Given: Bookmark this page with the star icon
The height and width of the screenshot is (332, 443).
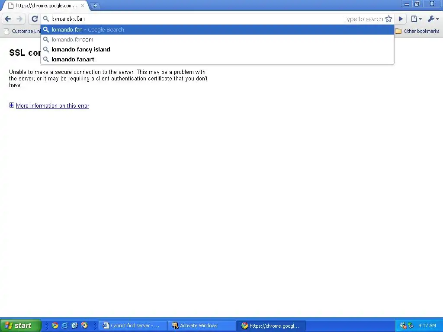Looking at the screenshot, I should 389,19.
